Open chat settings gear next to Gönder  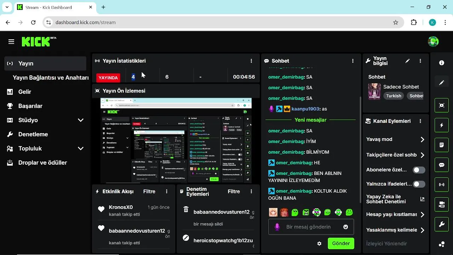[x=320, y=243]
